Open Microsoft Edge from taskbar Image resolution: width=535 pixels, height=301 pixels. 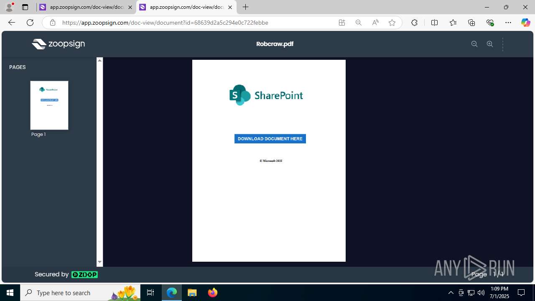[x=172, y=293]
